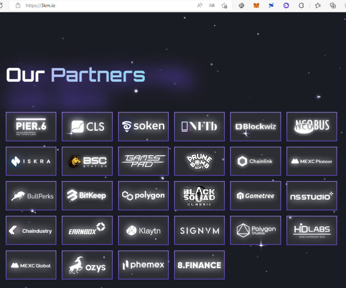
Task: View site information lock icon
Action: click(18, 5)
